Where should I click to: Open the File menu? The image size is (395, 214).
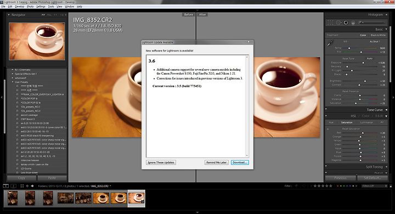point(3,7)
